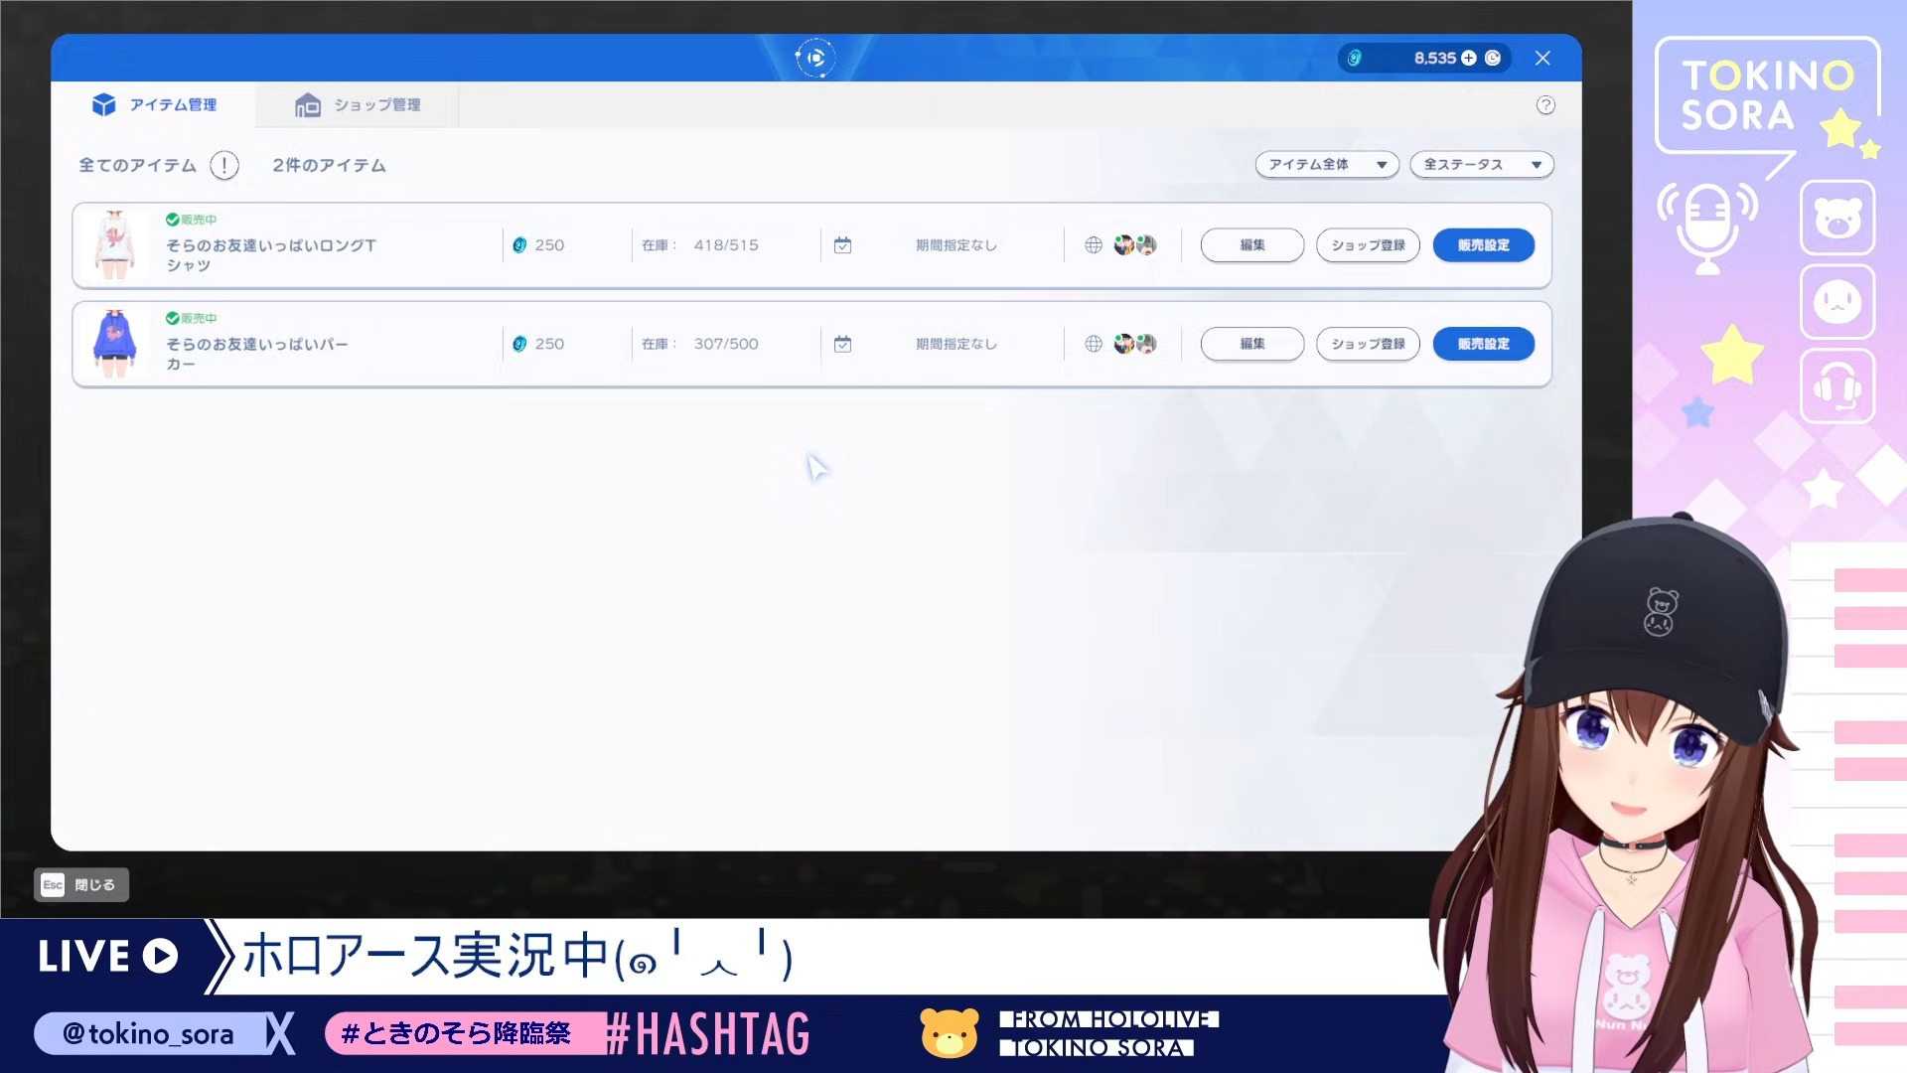Click the 2件のアイテム count label
Viewport: 1907px width, 1073px height.
point(329,165)
